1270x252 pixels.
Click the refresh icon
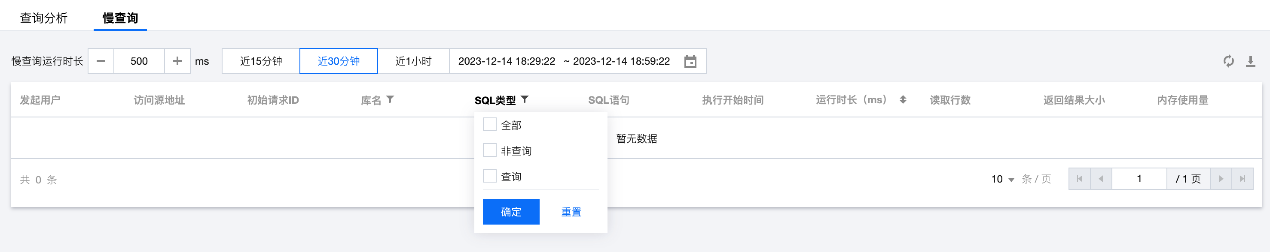coord(1228,61)
